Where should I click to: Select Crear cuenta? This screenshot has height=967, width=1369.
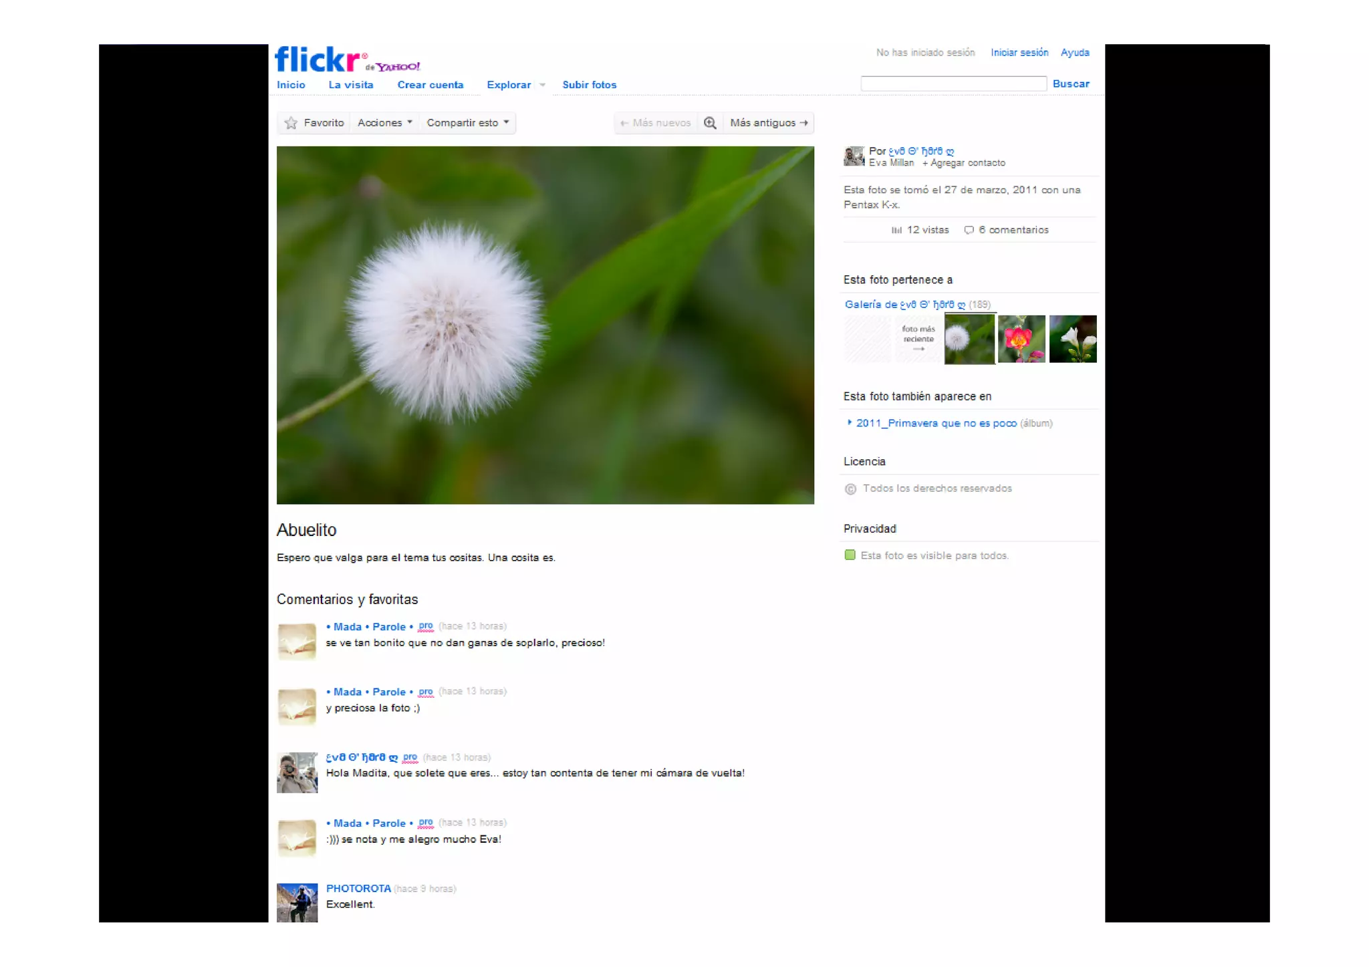[430, 85]
